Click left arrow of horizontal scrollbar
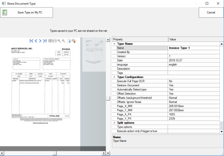 pyautogui.click(x=2, y=153)
